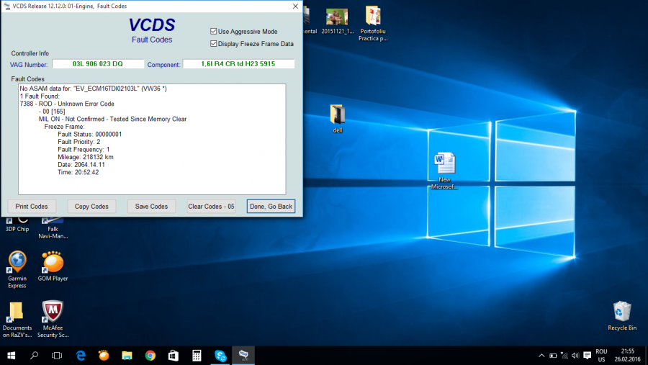Screen dimensions: 648x365
Task: Open the dell folder on desktop
Action: (x=337, y=115)
